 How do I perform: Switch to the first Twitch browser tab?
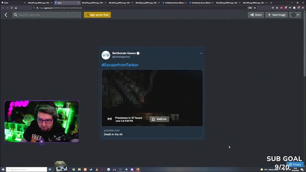13,3
